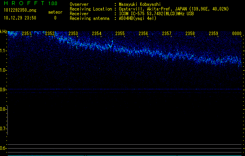Click the meteor count value
This screenshot has height=156, width=245.
[x=55, y=18]
